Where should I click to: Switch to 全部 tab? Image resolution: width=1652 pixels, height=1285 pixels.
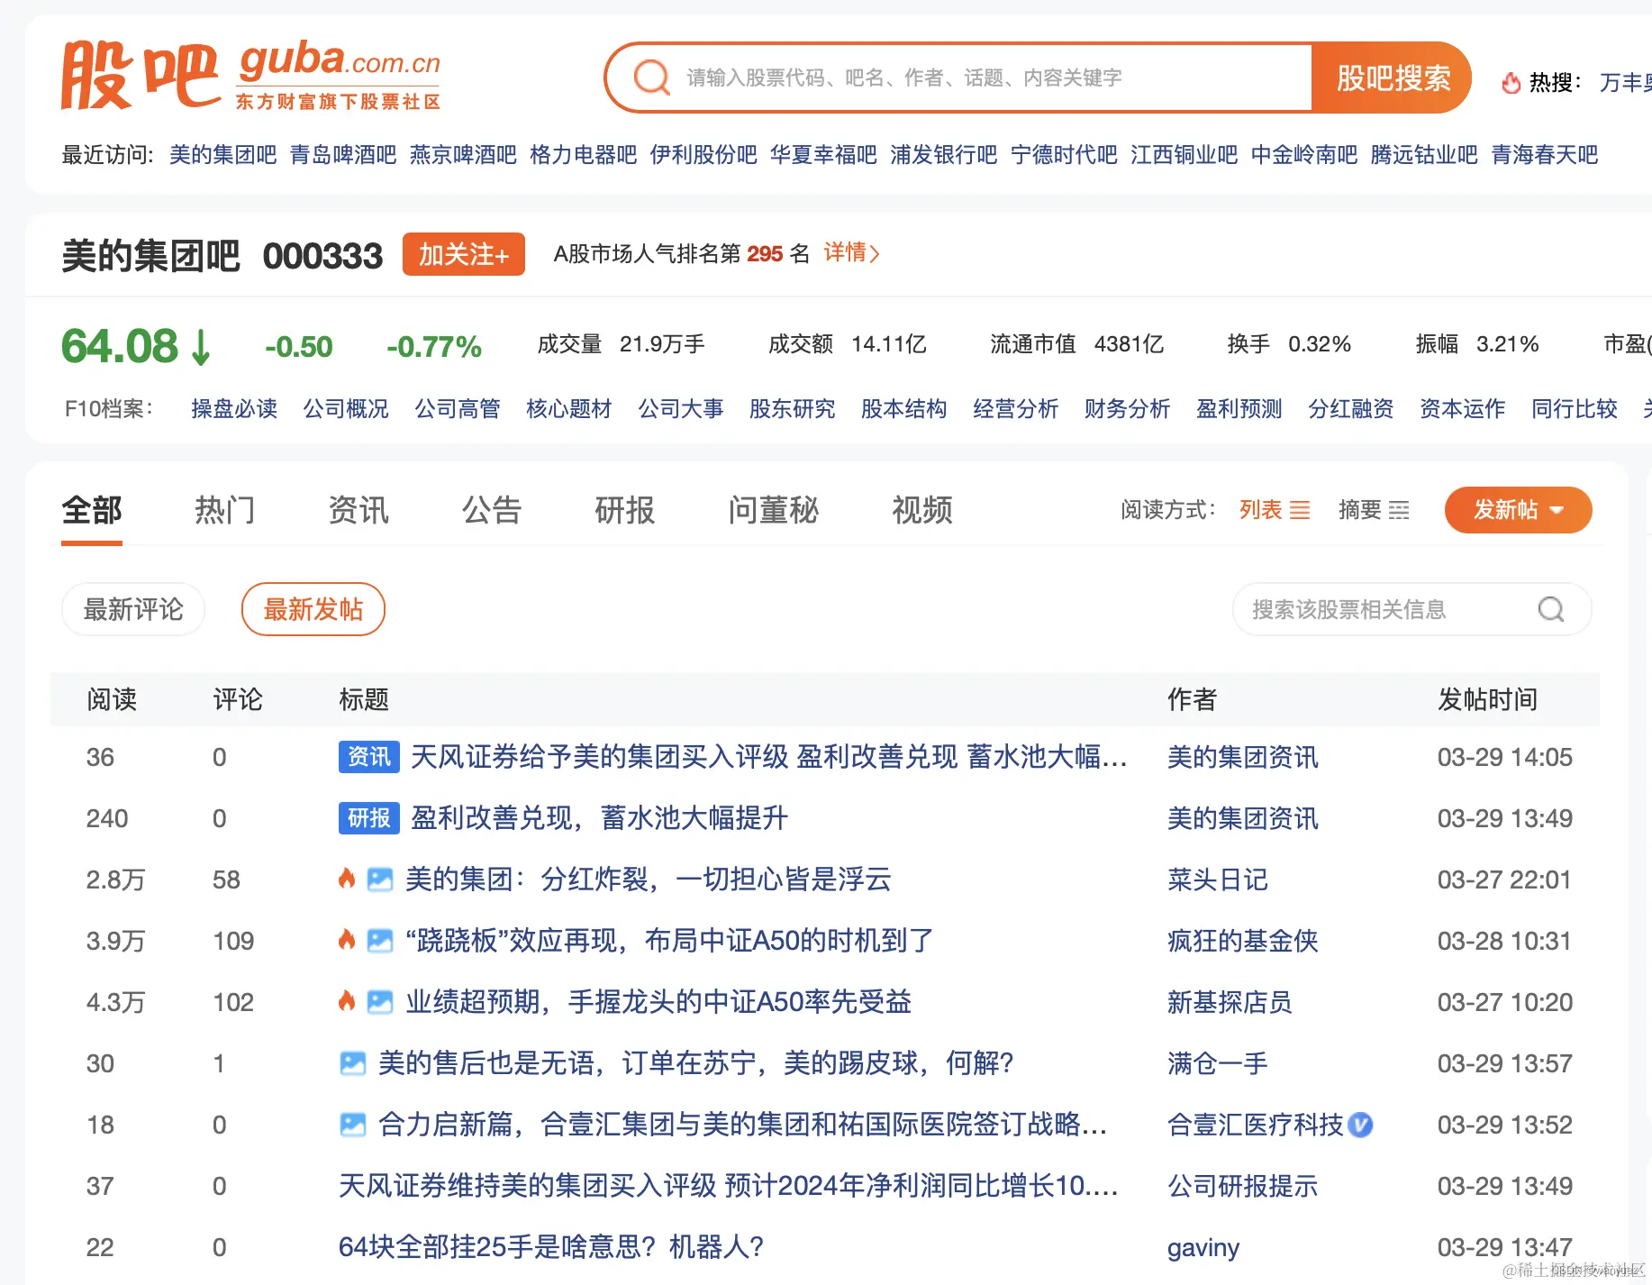tap(92, 510)
